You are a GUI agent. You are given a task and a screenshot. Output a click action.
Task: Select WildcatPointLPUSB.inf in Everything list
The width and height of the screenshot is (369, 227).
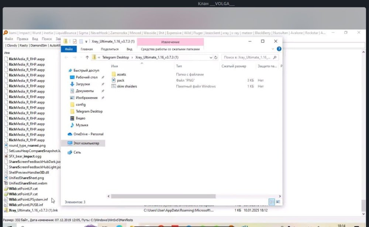(26, 205)
